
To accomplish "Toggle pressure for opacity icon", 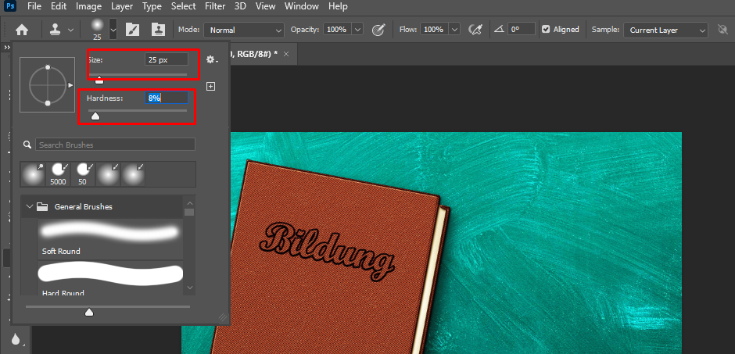I will [378, 30].
